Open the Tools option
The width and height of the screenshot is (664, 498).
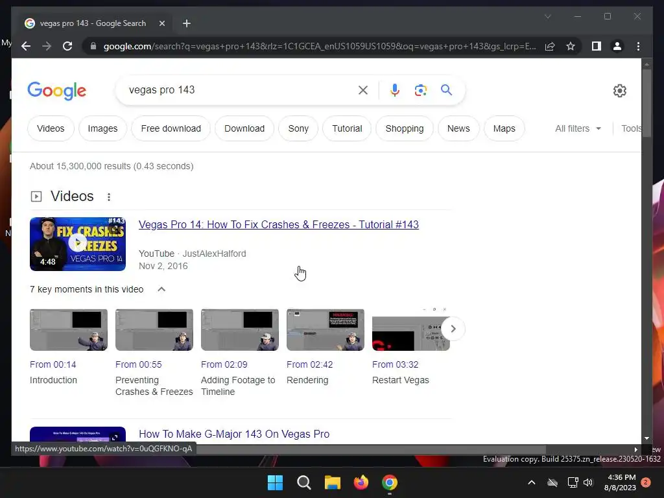632,128
